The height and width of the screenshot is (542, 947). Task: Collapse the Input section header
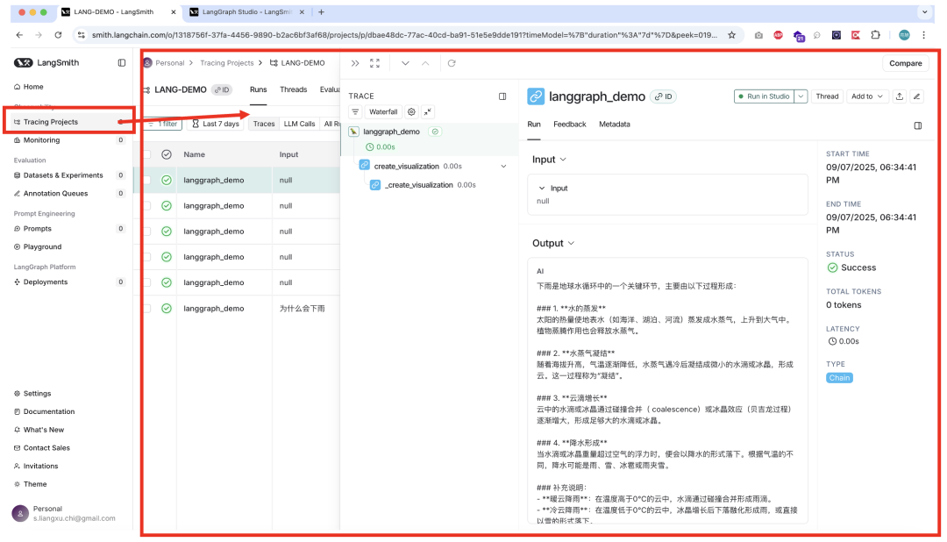pos(549,160)
